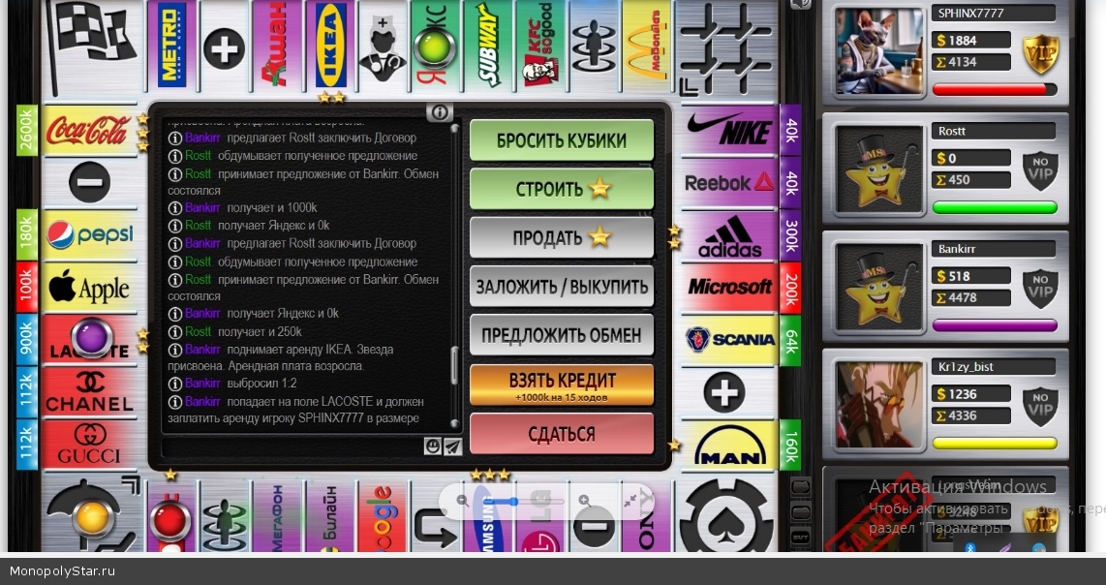This screenshot has height=585, width=1106.
Task: Click the checkered flag start square
Action: [94, 48]
